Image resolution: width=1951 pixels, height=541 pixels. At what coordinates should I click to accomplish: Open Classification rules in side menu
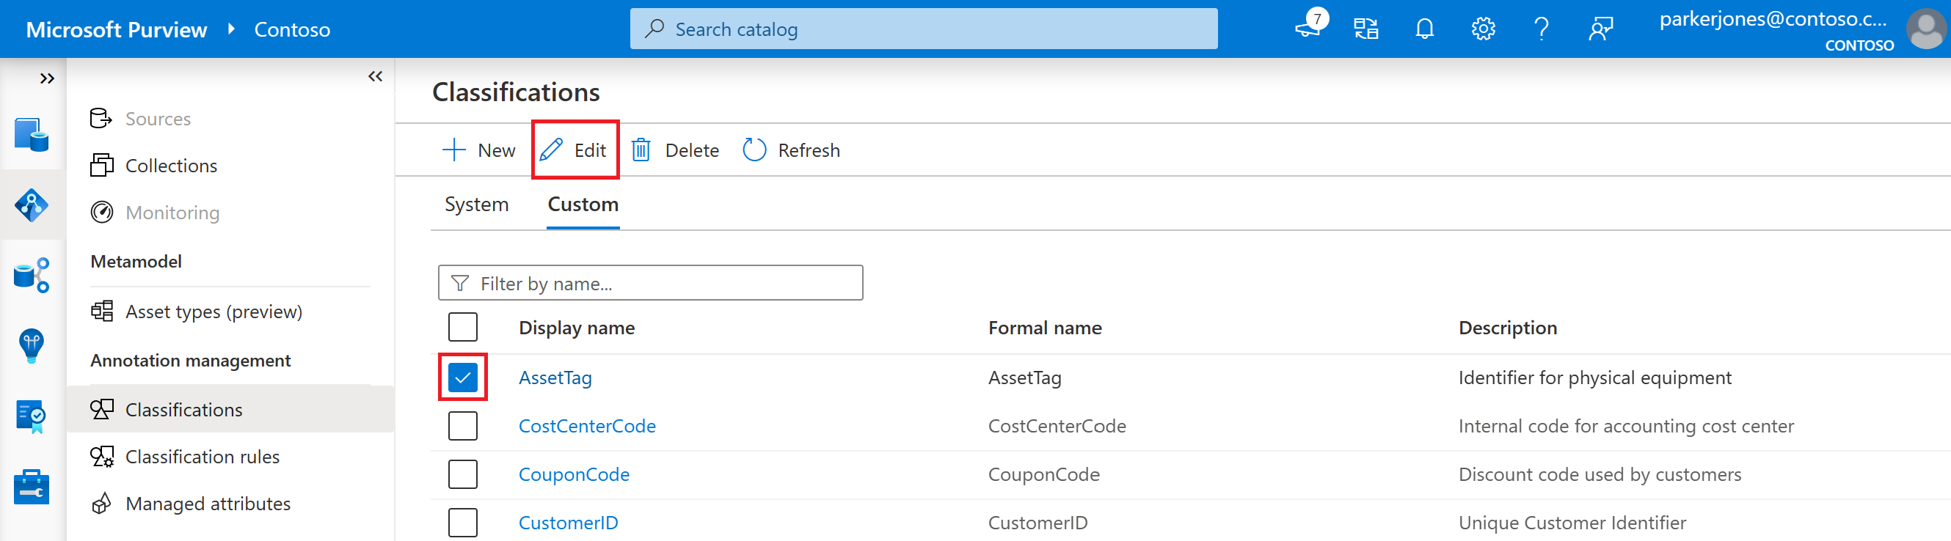point(203,457)
